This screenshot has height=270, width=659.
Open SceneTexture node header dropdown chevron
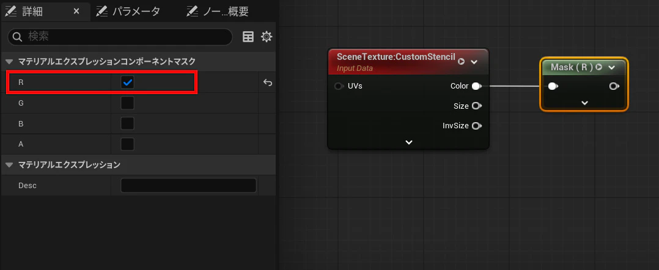pyautogui.click(x=474, y=62)
